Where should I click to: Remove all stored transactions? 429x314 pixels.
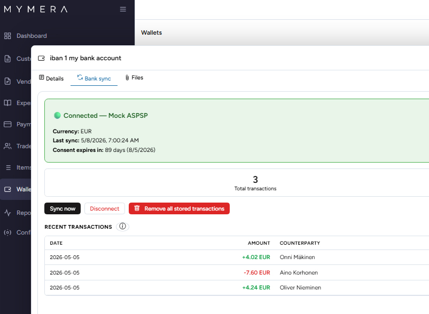tap(179, 208)
